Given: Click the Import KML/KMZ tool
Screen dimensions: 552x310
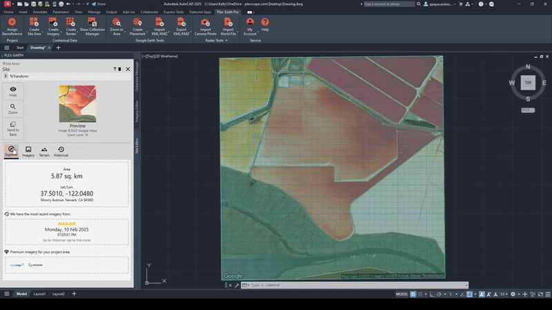Looking at the screenshot, I should pos(159,27).
